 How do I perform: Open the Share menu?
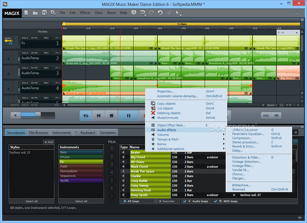(111, 13)
